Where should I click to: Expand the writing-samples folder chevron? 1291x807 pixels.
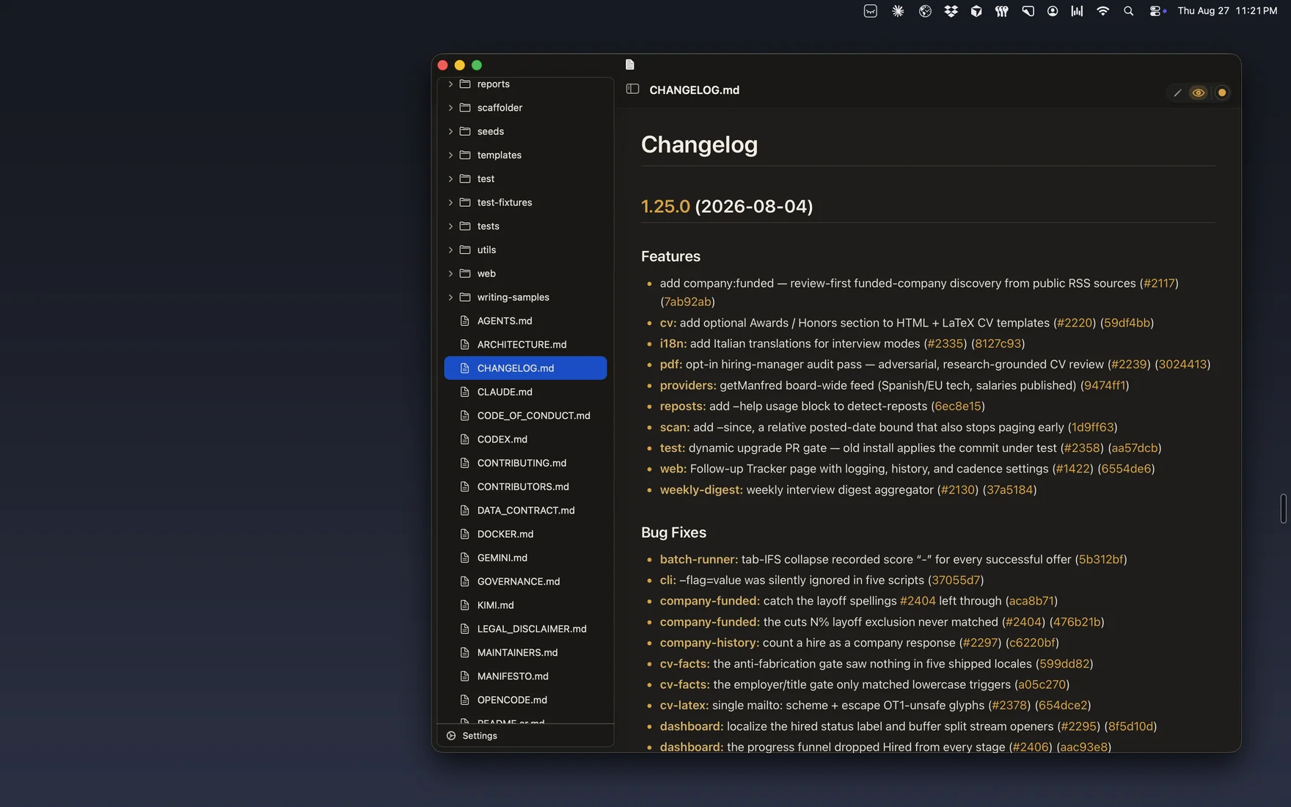point(450,296)
